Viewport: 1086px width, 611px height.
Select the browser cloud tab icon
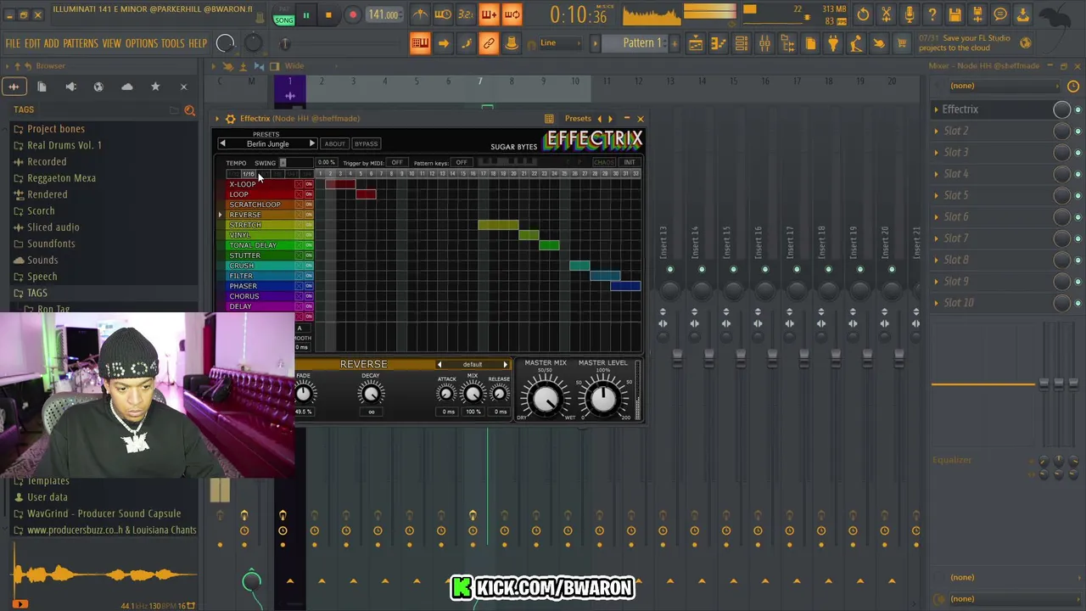[127, 87]
